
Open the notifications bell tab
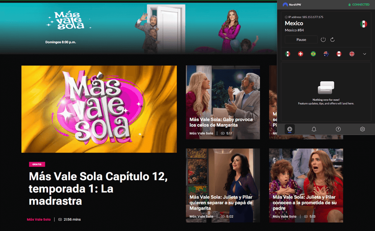[x=314, y=129]
